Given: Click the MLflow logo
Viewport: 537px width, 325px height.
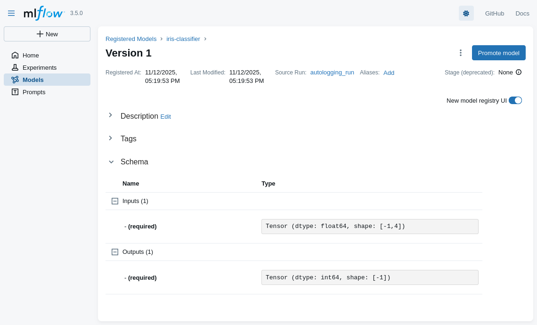Looking at the screenshot, I should point(44,13).
